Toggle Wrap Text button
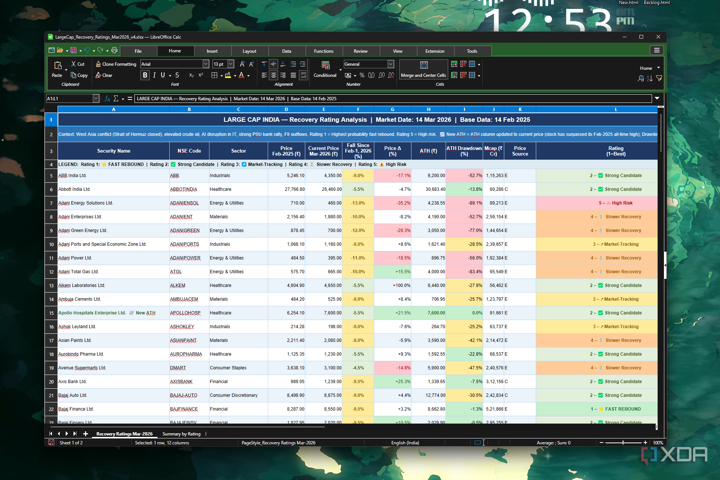720x480 pixels. click(303, 75)
